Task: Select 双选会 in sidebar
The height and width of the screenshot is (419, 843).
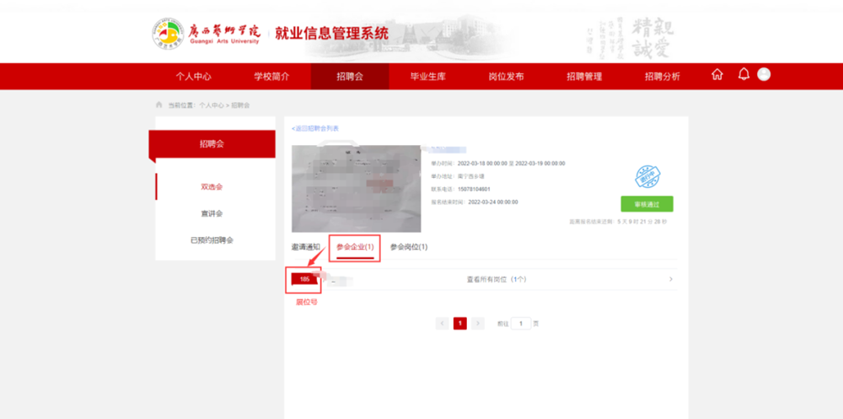Action: pyautogui.click(x=212, y=187)
